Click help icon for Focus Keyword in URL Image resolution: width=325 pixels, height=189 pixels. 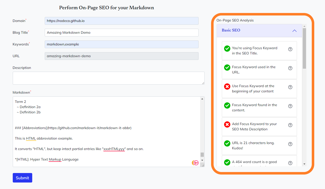(290, 68)
